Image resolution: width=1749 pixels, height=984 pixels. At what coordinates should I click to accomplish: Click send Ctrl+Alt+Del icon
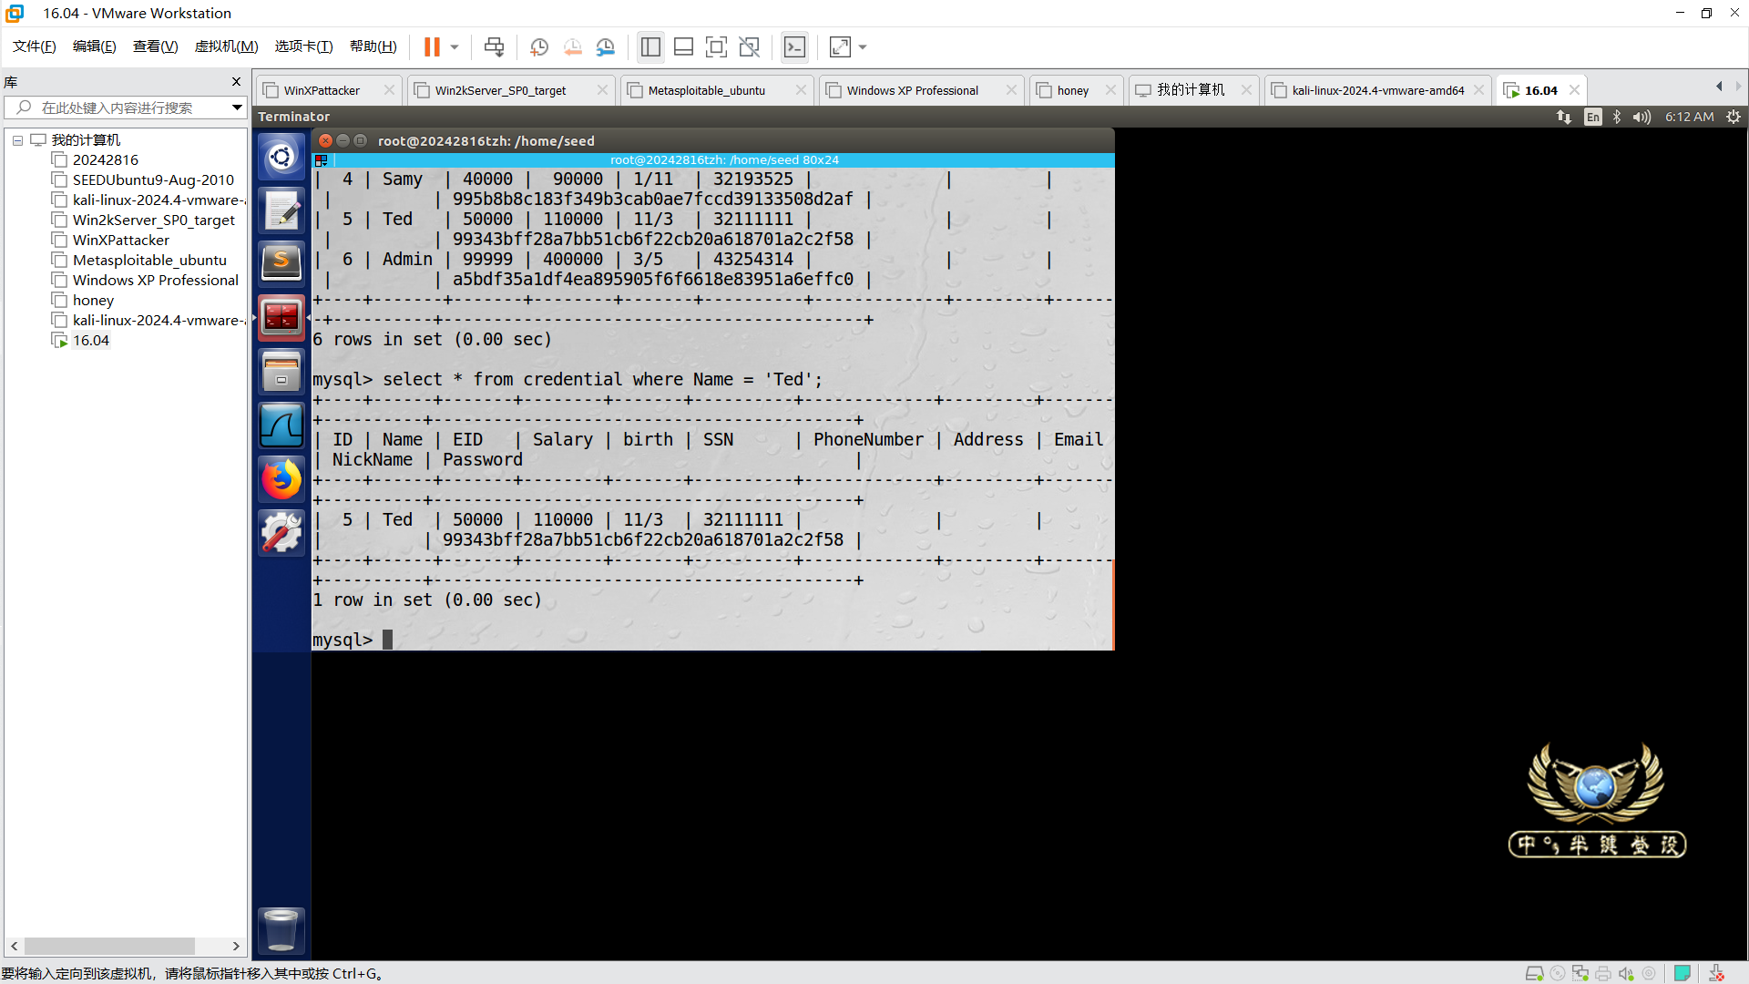coord(494,46)
